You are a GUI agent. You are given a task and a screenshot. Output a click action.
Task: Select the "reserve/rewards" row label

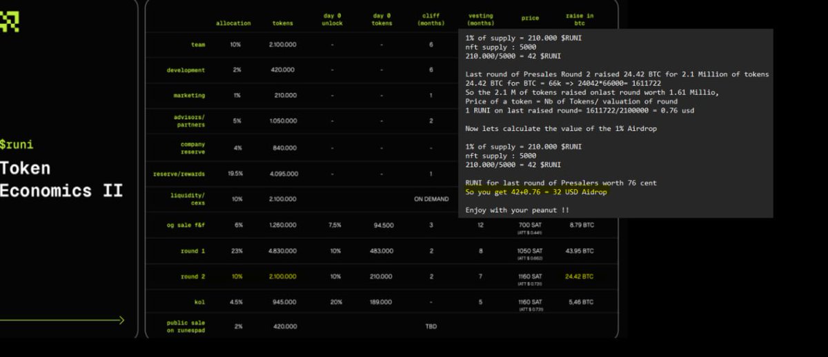pyautogui.click(x=179, y=174)
